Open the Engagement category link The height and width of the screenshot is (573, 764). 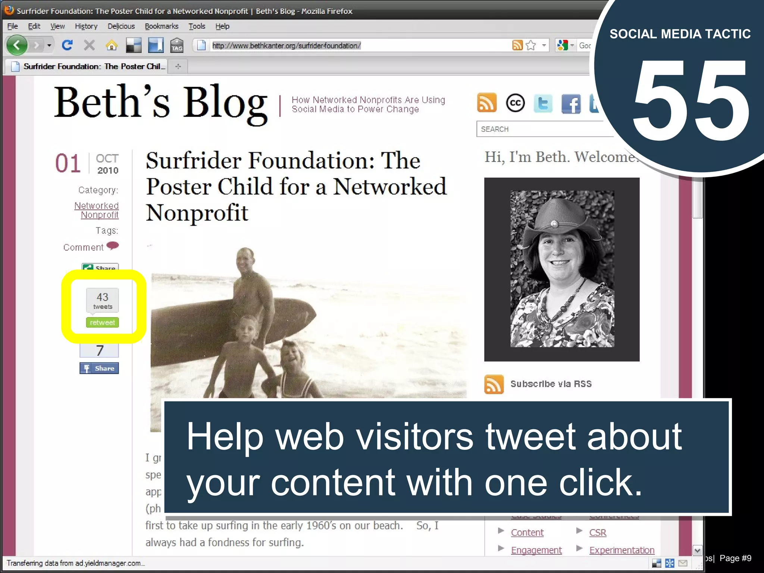(x=536, y=550)
